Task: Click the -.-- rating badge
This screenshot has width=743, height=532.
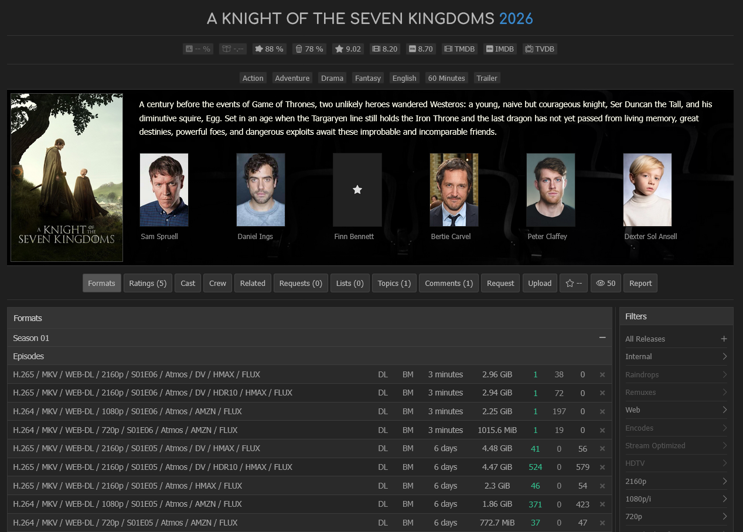Action: coord(233,49)
